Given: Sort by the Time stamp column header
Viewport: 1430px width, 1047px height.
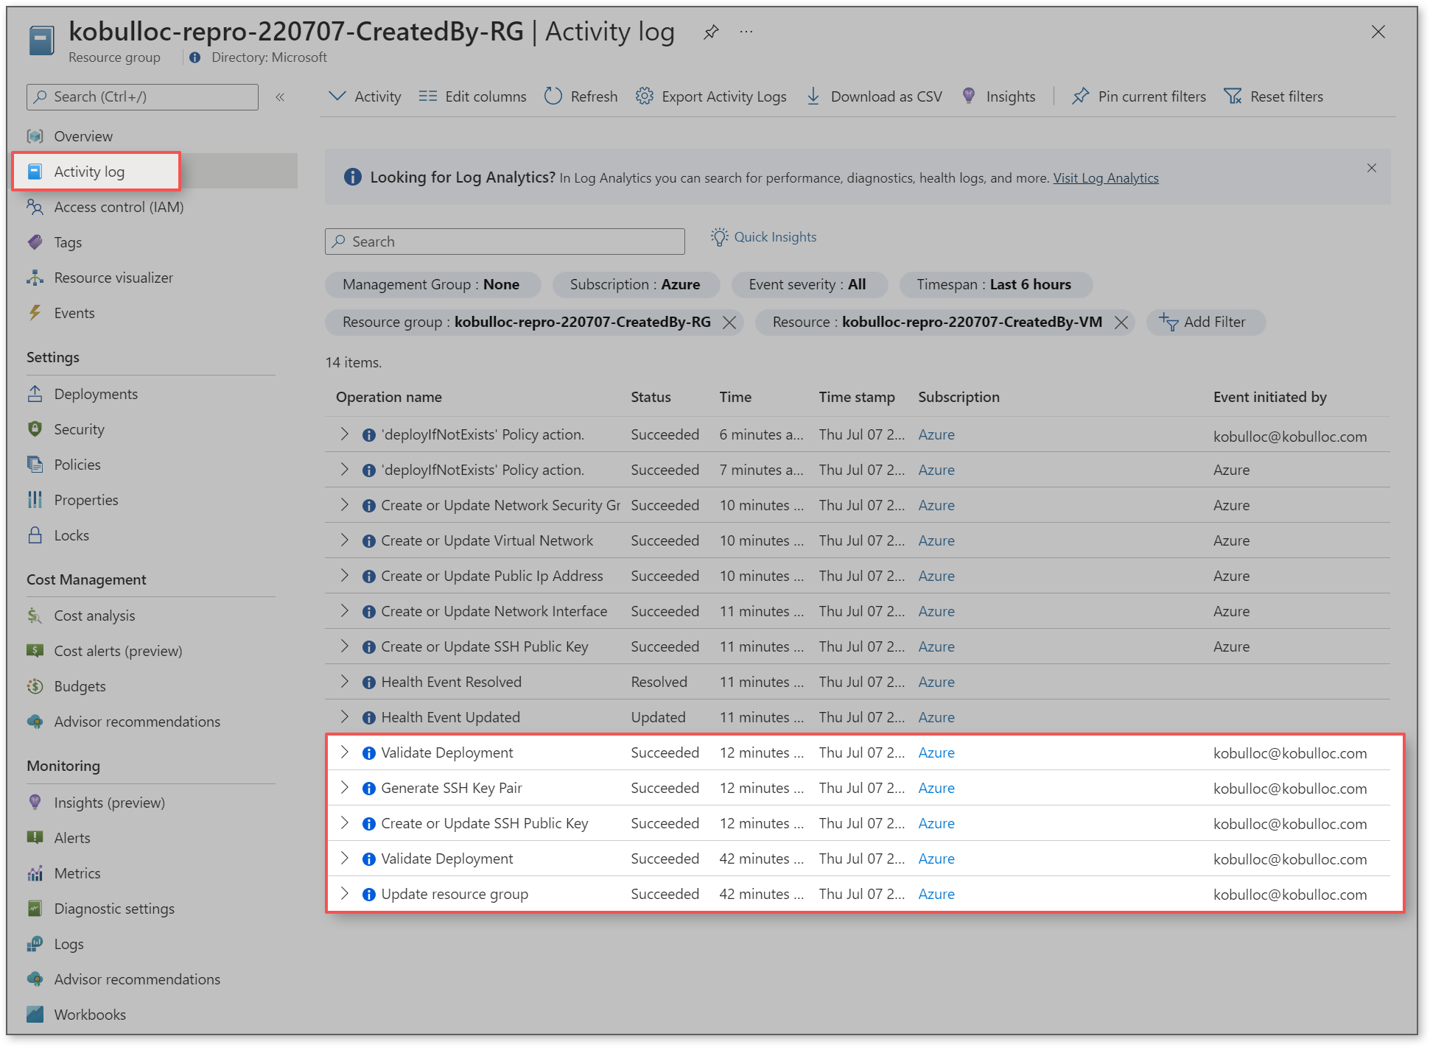Looking at the screenshot, I should [857, 397].
